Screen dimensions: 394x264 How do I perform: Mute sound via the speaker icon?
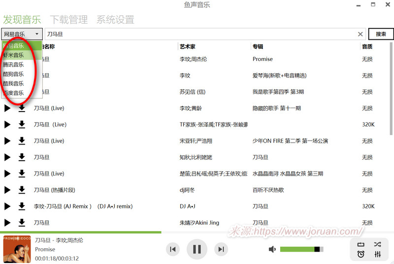pyautogui.click(x=272, y=250)
